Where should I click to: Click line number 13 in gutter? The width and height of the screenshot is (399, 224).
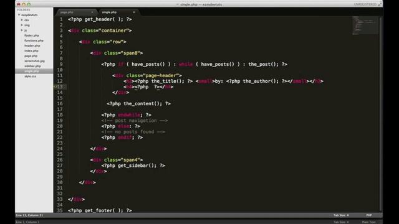click(60, 86)
